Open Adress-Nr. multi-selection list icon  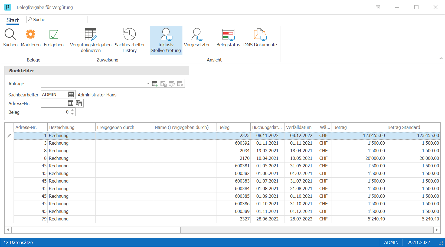(79, 103)
